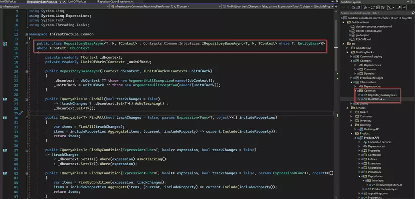Click the inheritance margin icon on line 14
415x199 pixels.
pos(5,44)
